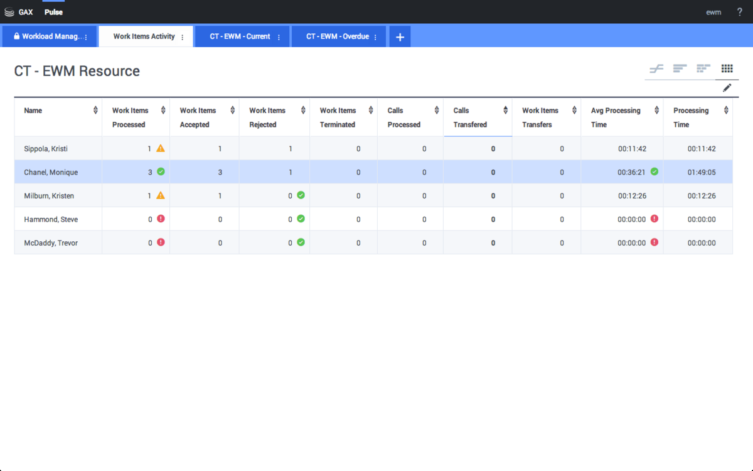Click the pencil edit widget icon
The image size is (753, 471).
point(727,88)
